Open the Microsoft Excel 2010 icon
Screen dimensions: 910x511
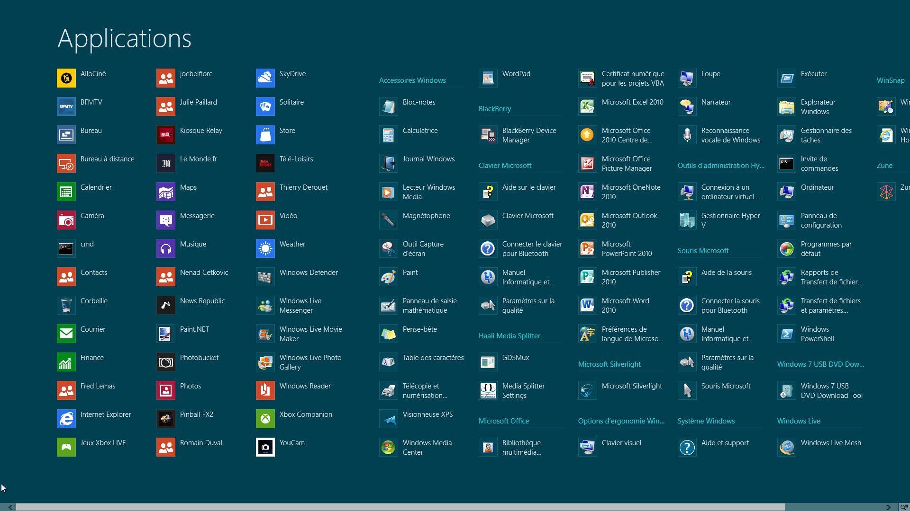pyautogui.click(x=588, y=106)
